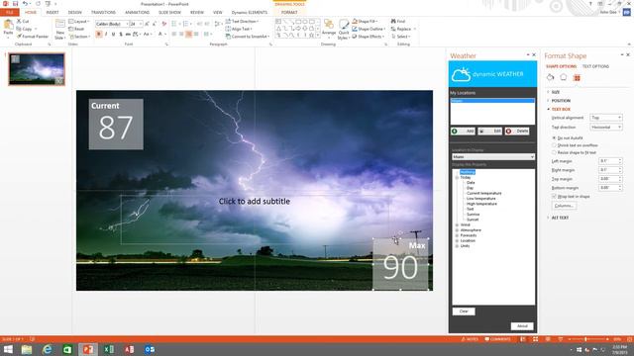634x356 pixels.
Task: Open the font size dropdown
Action: click(141, 24)
